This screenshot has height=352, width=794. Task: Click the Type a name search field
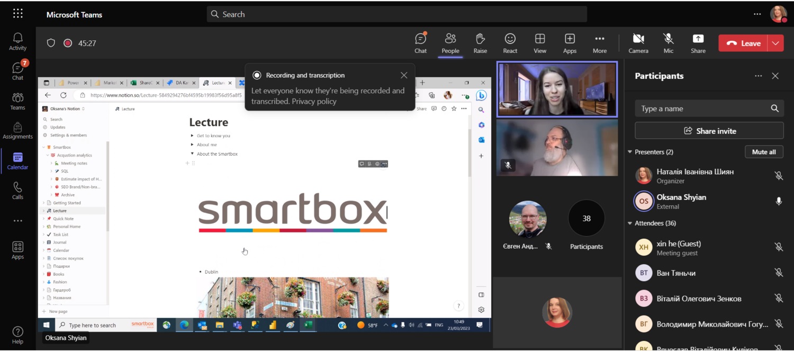point(701,109)
